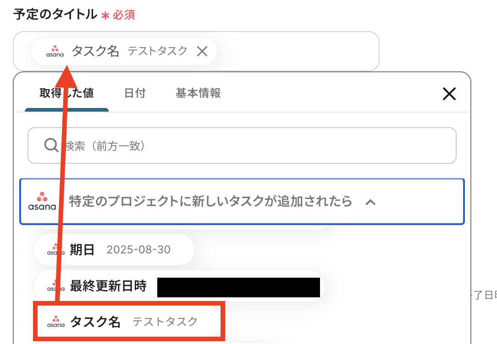This screenshot has height=344, width=497.
Task: Click the 特定のプロジェクトに新しいタスクが追加されたら header
Action: [210, 201]
